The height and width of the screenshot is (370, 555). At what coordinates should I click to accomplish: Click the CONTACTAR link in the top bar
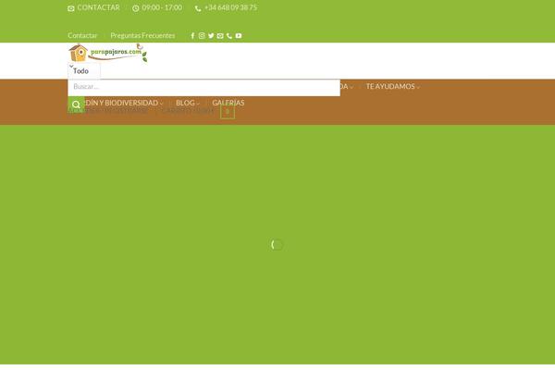pyautogui.click(x=98, y=7)
